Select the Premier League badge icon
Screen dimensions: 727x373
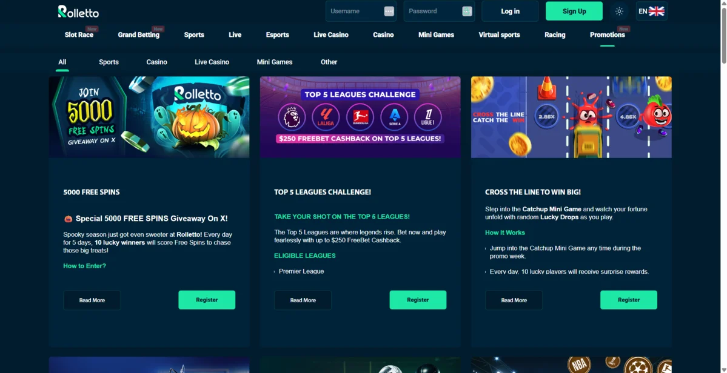coord(292,117)
